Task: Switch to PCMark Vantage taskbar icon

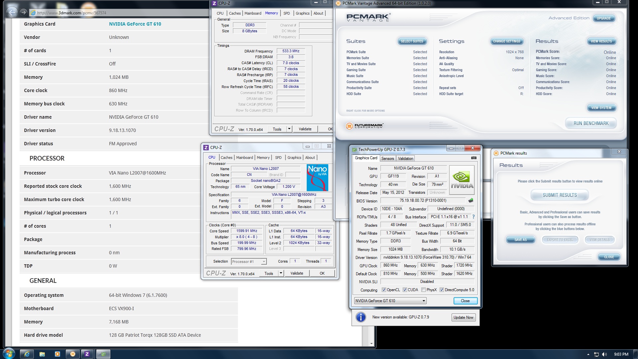Action: 73,354
